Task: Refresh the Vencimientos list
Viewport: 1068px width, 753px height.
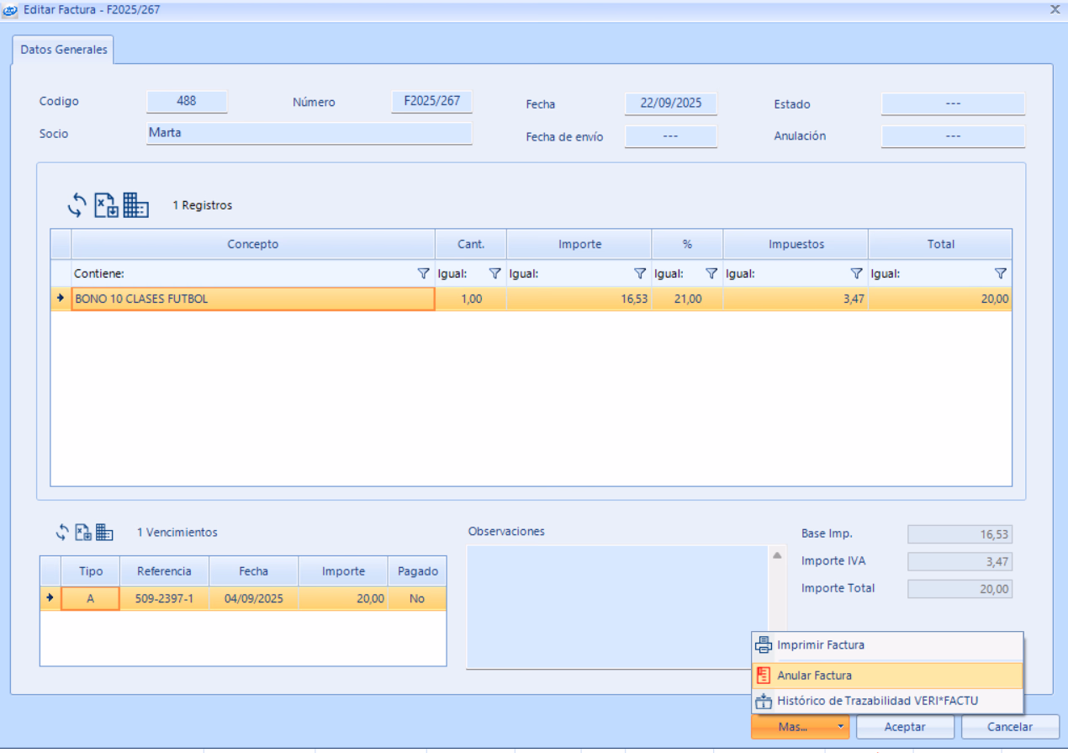Action: [x=62, y=533]
